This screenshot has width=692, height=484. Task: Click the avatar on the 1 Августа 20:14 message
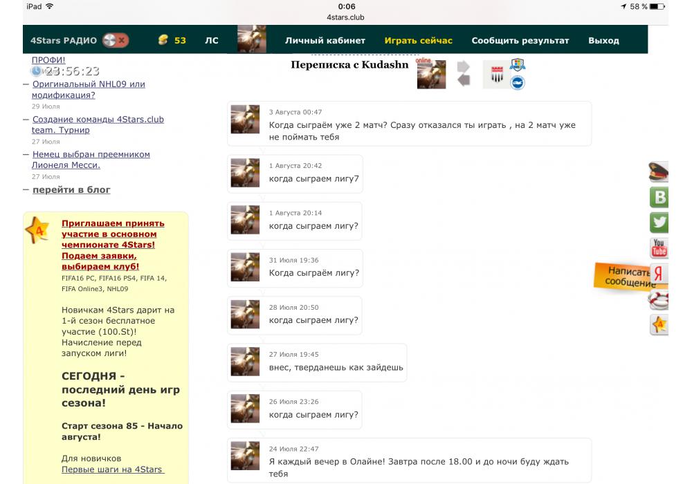pyautogui.click(x=246, y=219)
